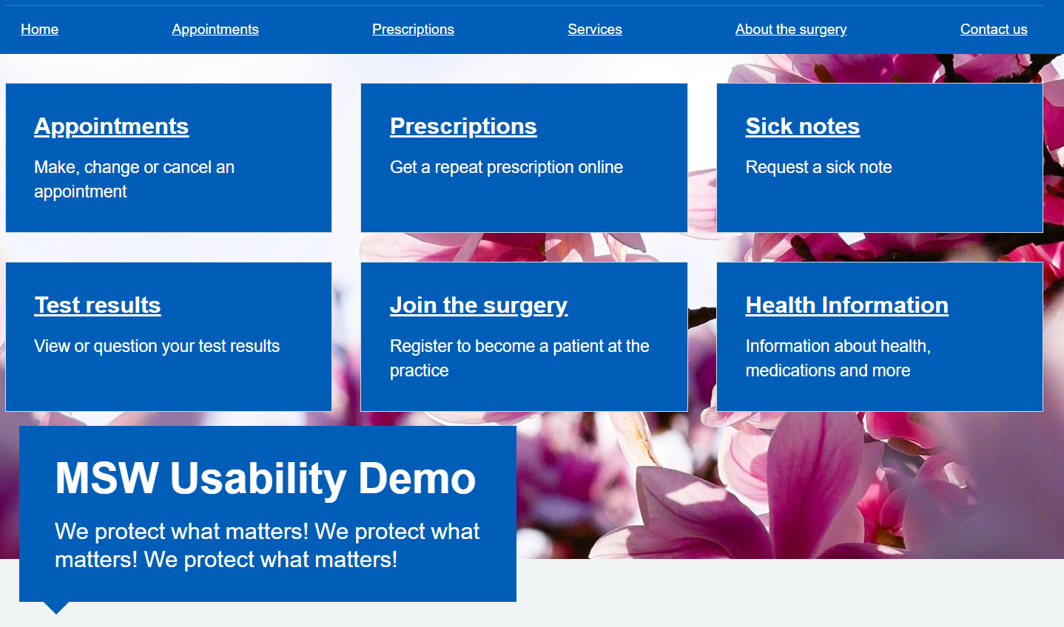Viewport: 1064px width, 627px height.
Task: Open the Prescriptions card heading link
Action: pos(463,126)
